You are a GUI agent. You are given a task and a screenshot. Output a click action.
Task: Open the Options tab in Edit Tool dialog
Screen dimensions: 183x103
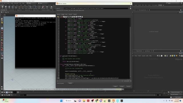59,15
